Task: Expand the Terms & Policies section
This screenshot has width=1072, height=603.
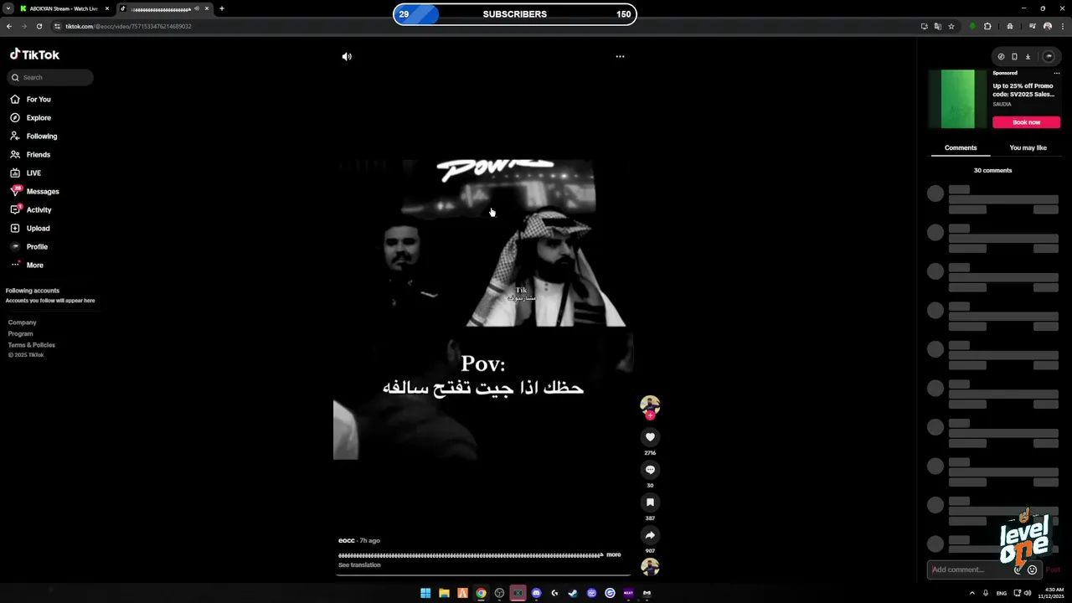Action: click(32, 345)
